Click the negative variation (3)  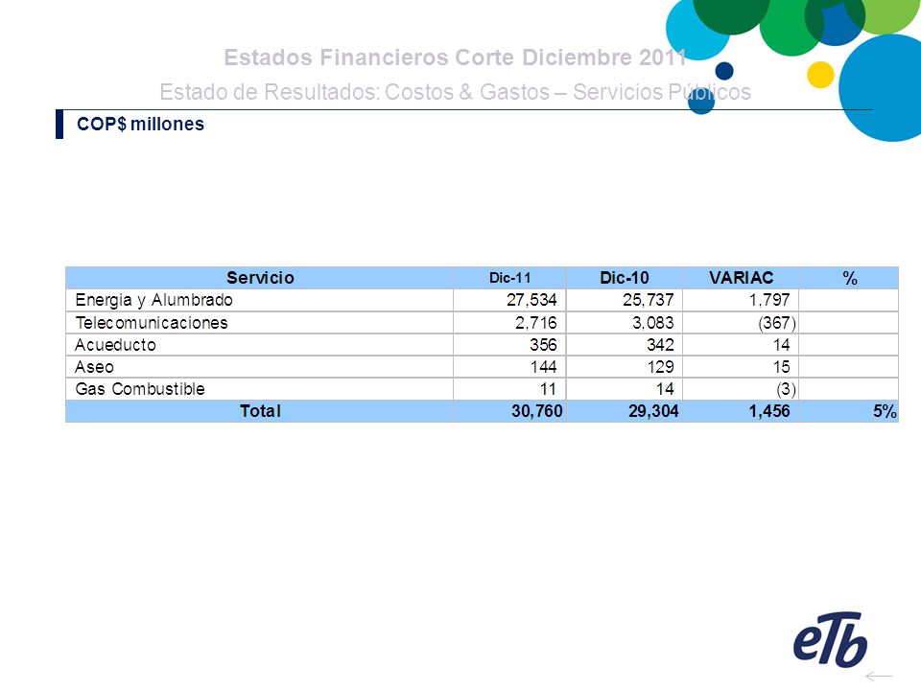(786, 389)
